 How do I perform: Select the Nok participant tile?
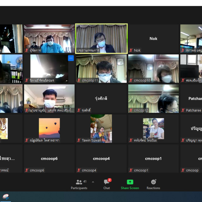coord(153,39)
